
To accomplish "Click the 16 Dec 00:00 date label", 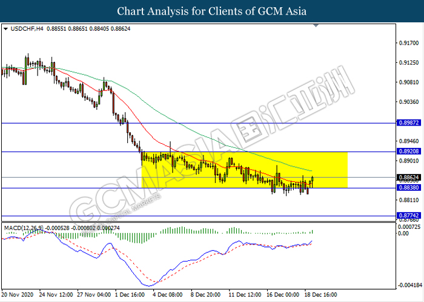I will coord(283,295).
